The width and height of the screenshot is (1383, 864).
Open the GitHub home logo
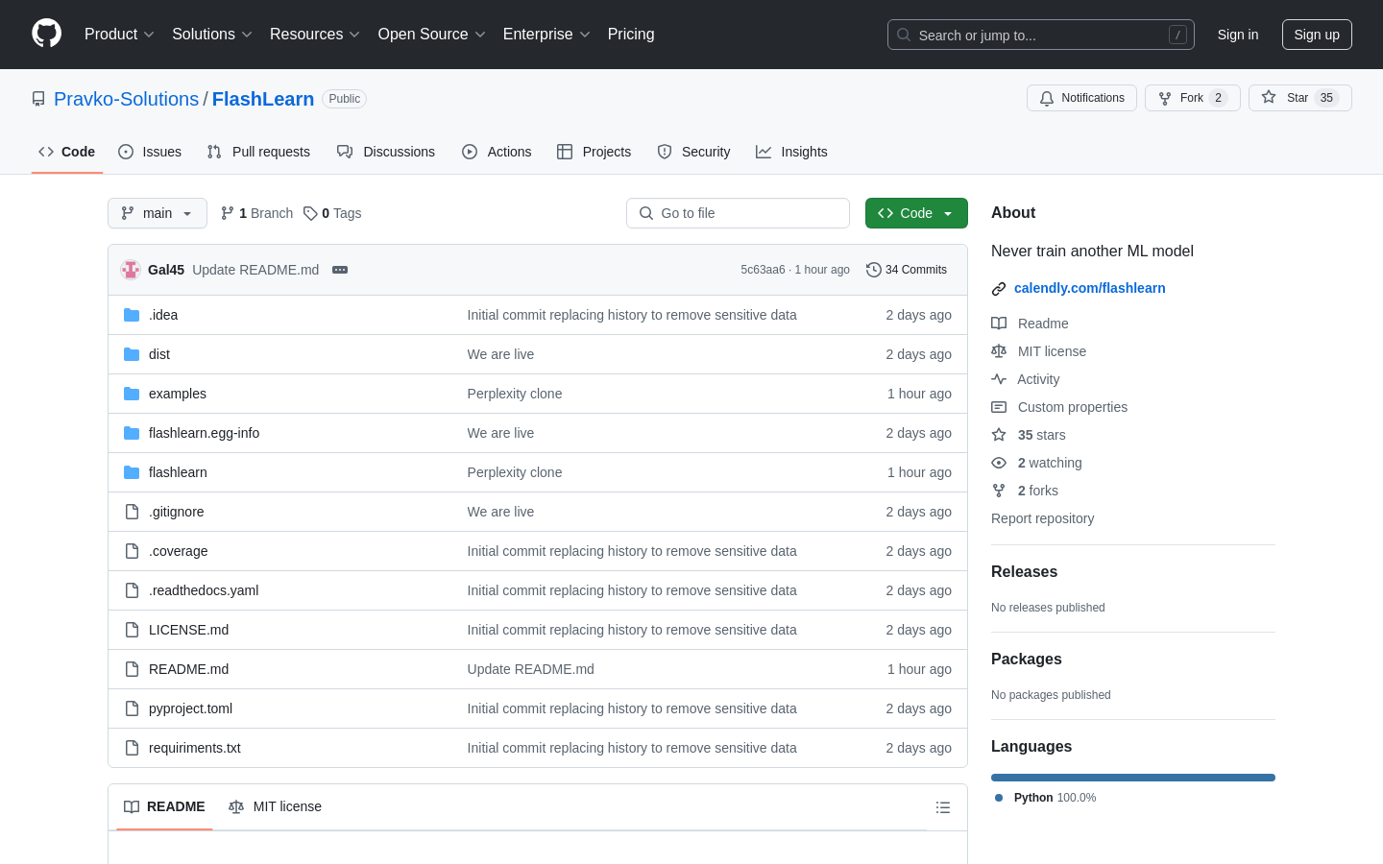coord(46,34)
